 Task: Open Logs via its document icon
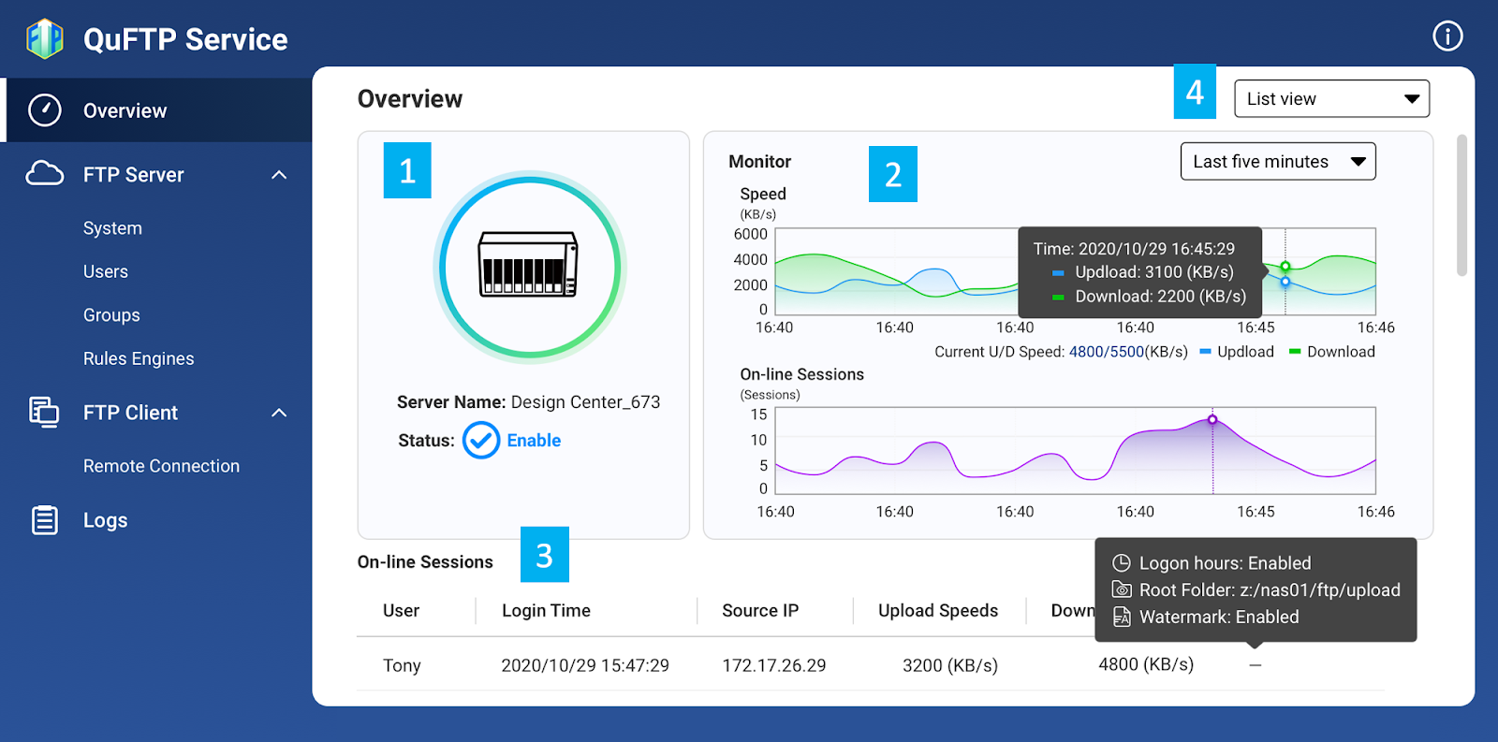[x=44, y=520]
